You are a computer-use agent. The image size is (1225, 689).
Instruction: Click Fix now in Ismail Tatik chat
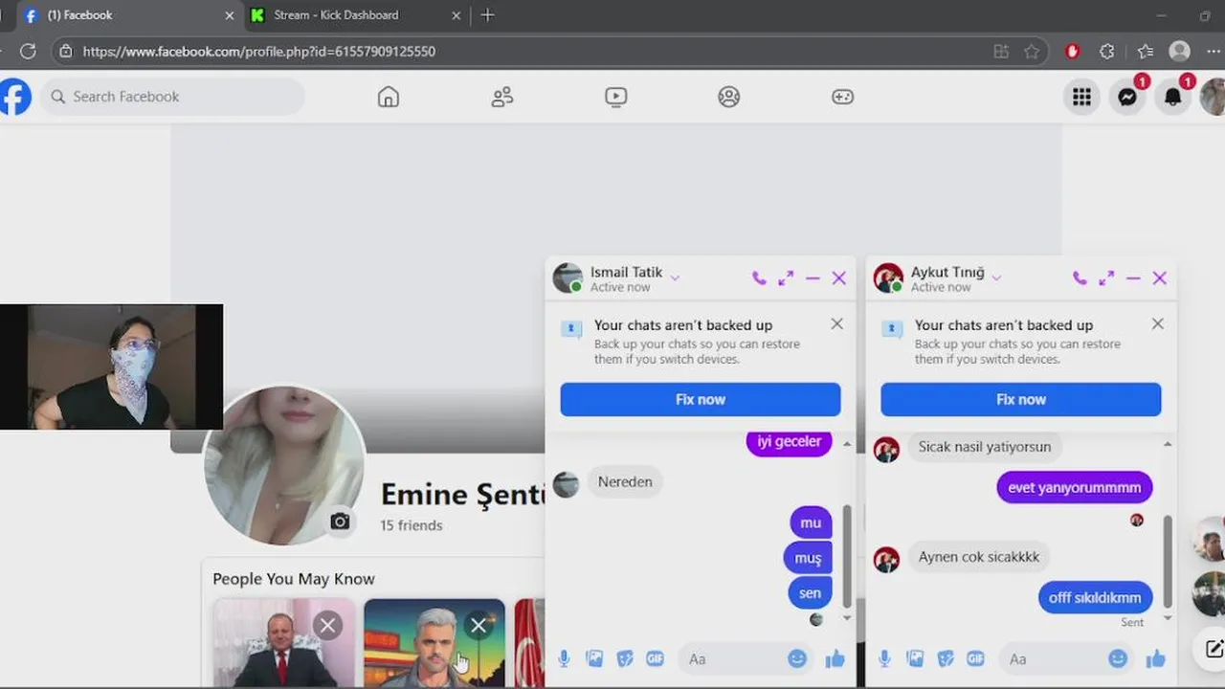(x=701, y=399)
